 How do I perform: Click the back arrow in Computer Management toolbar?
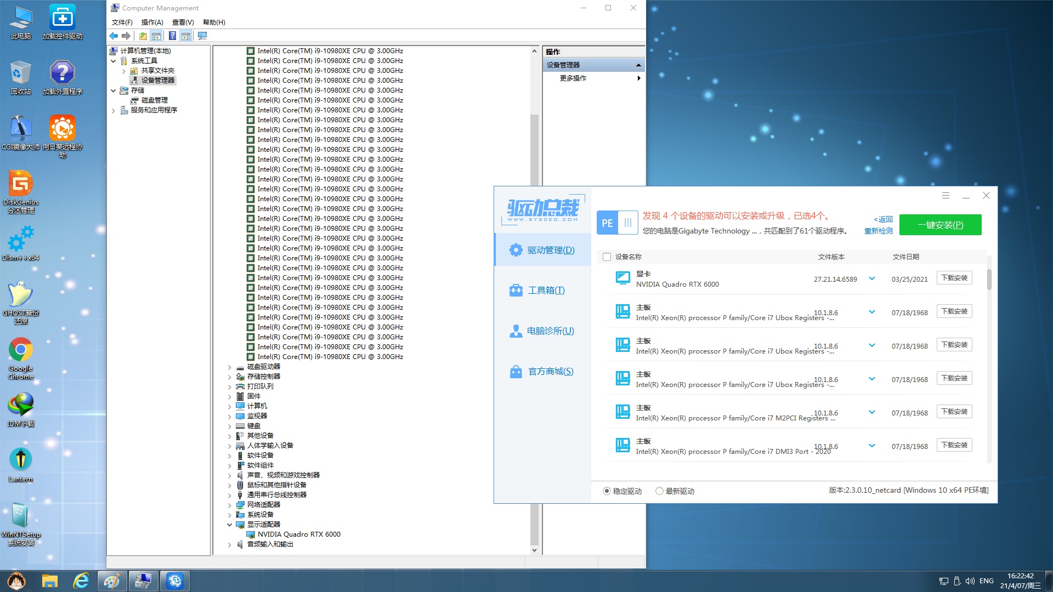114,36
